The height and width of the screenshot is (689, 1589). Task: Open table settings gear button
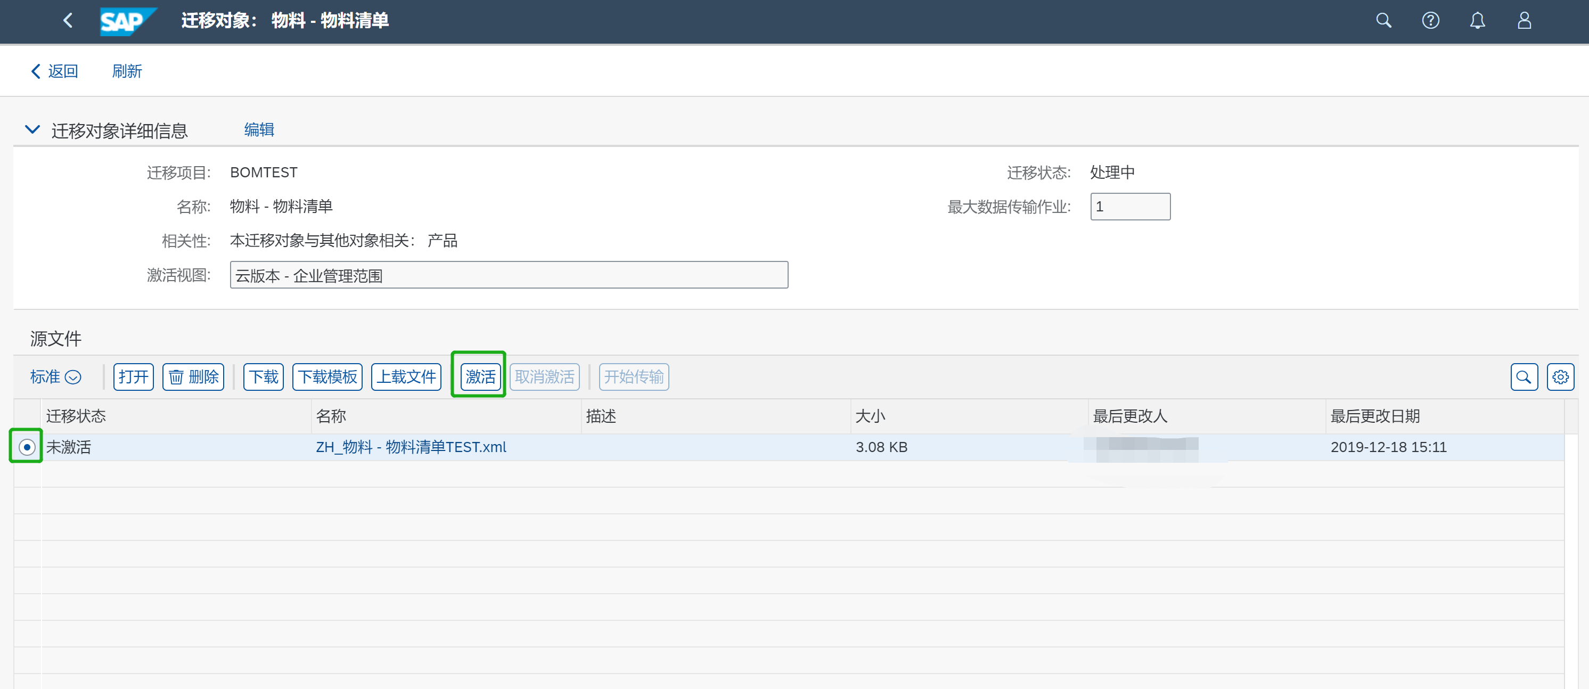1561,377
